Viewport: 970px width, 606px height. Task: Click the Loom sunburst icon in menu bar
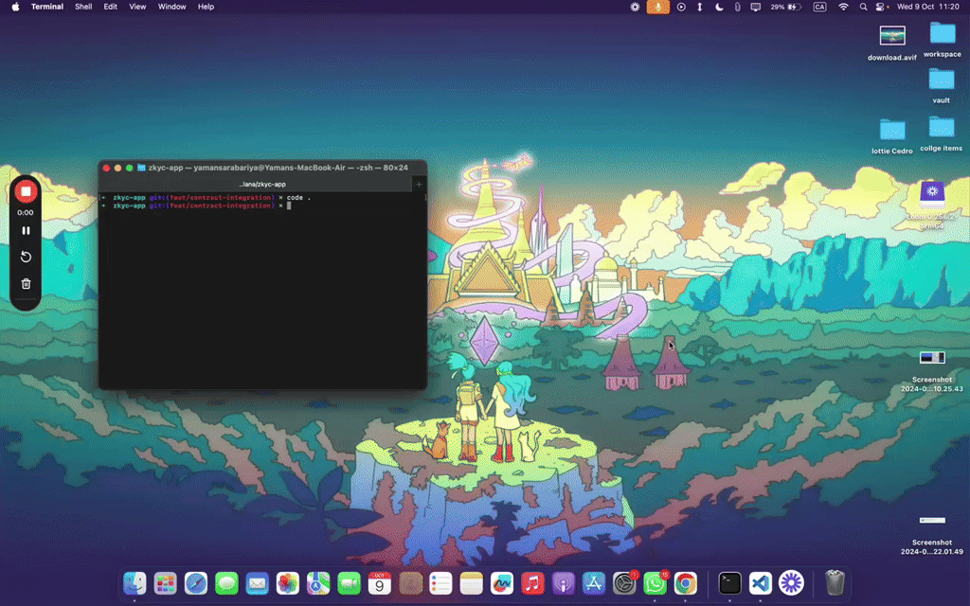(635, 7)
